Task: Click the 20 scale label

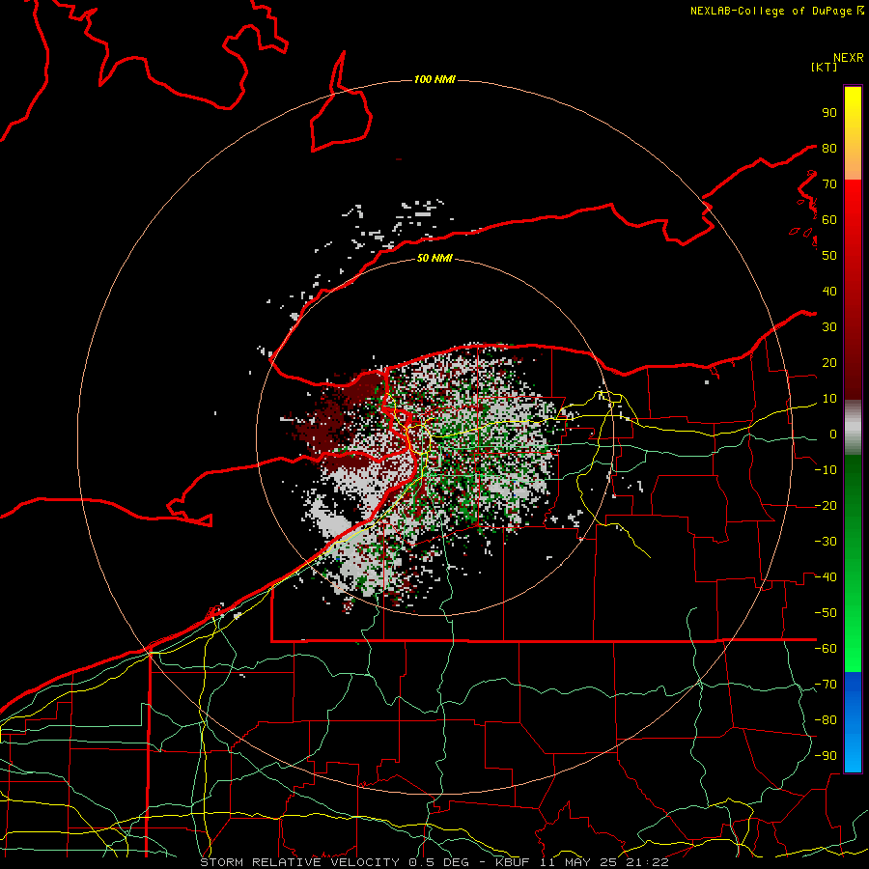Action: [x=829, y=362]
